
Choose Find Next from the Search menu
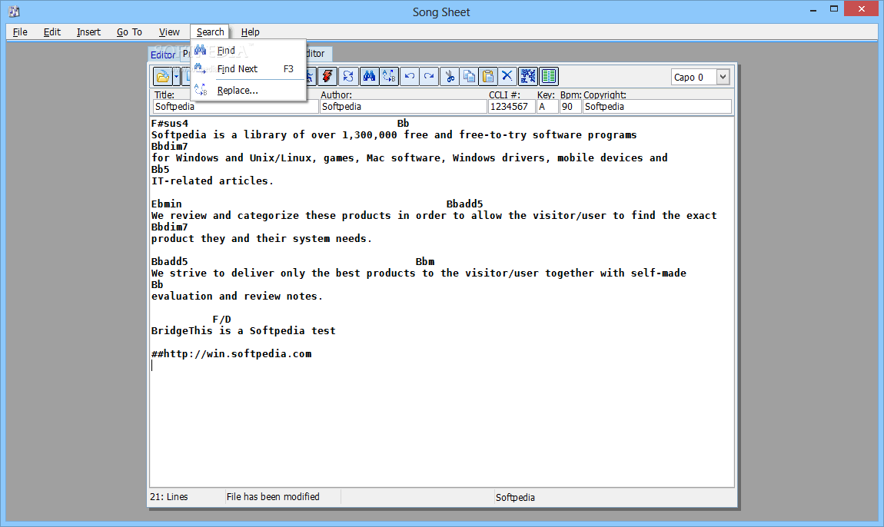point(248,69)
